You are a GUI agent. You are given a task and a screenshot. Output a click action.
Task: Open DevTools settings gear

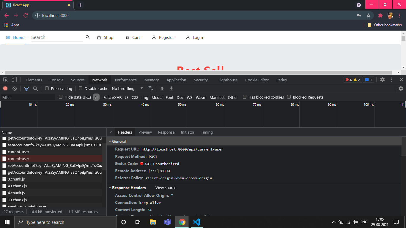383,80
